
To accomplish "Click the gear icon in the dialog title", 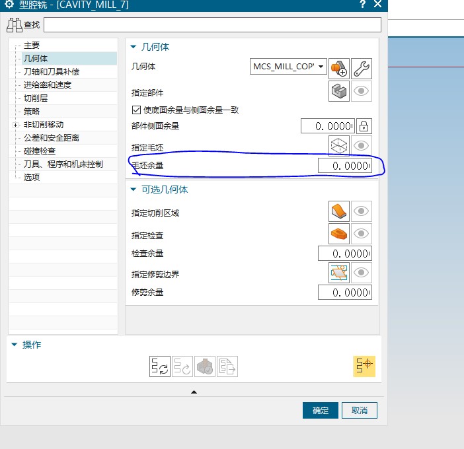I will click(9, 4).
